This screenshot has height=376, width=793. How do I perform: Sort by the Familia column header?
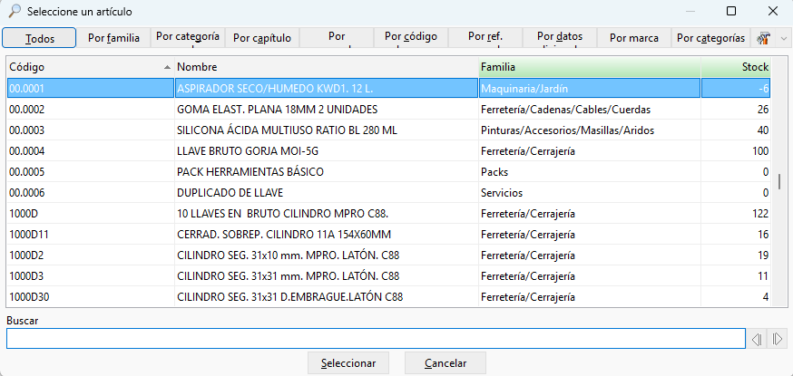[x=590, y=67]
